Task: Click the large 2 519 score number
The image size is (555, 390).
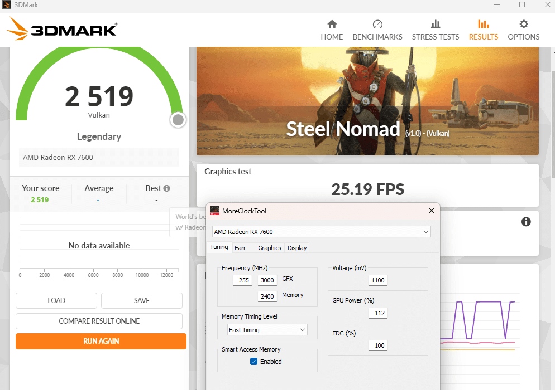Action: [99, 96]
